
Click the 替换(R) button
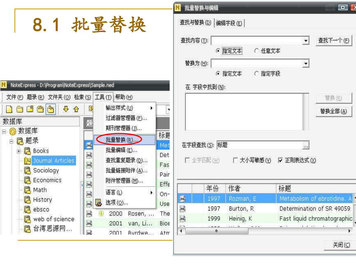tap(333, 98)
